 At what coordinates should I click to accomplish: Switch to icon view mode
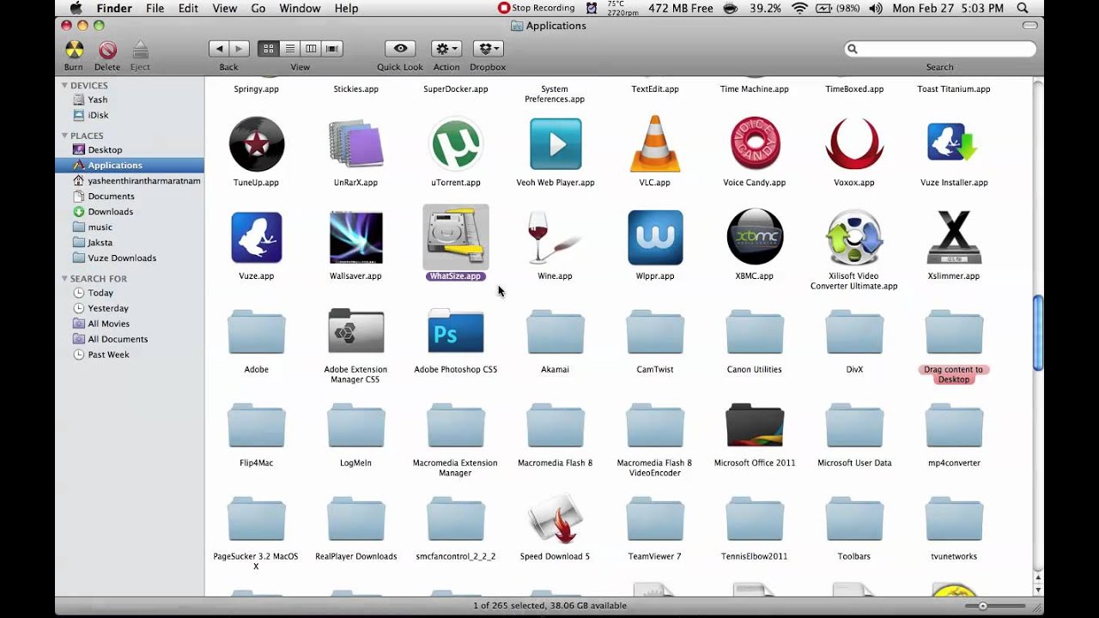(268, 49)
